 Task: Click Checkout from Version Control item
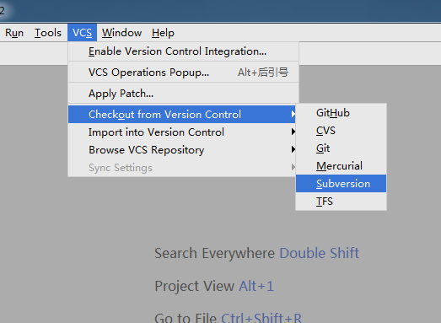pyautogui.click(x=182, y=115)
